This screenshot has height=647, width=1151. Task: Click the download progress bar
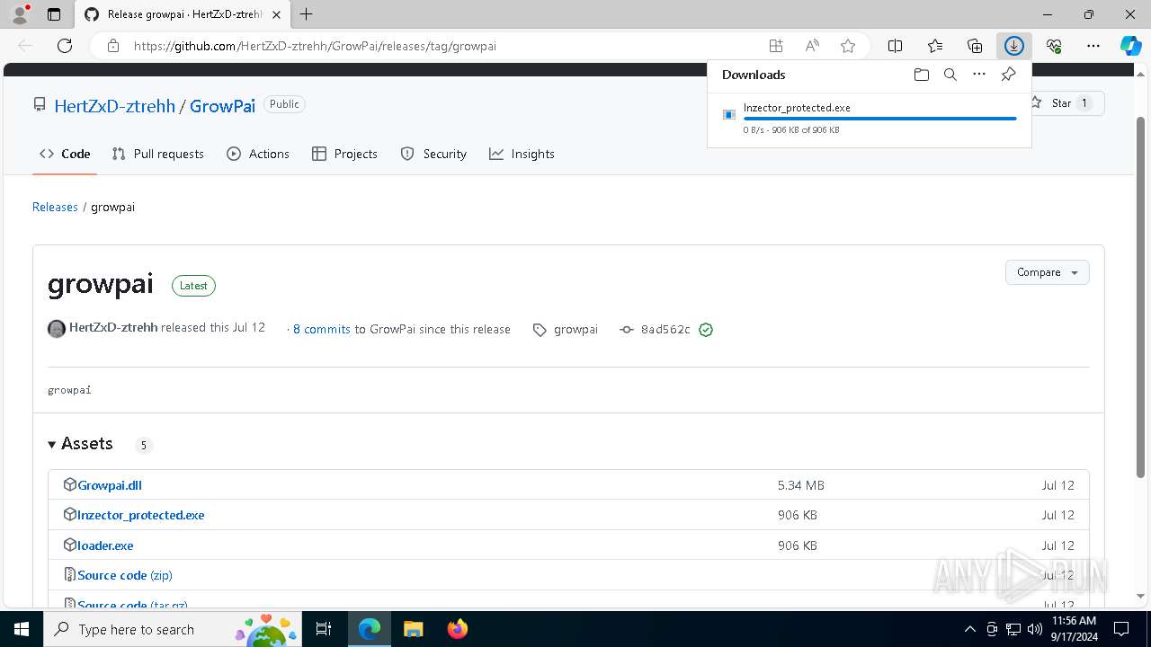click(880, 119)
